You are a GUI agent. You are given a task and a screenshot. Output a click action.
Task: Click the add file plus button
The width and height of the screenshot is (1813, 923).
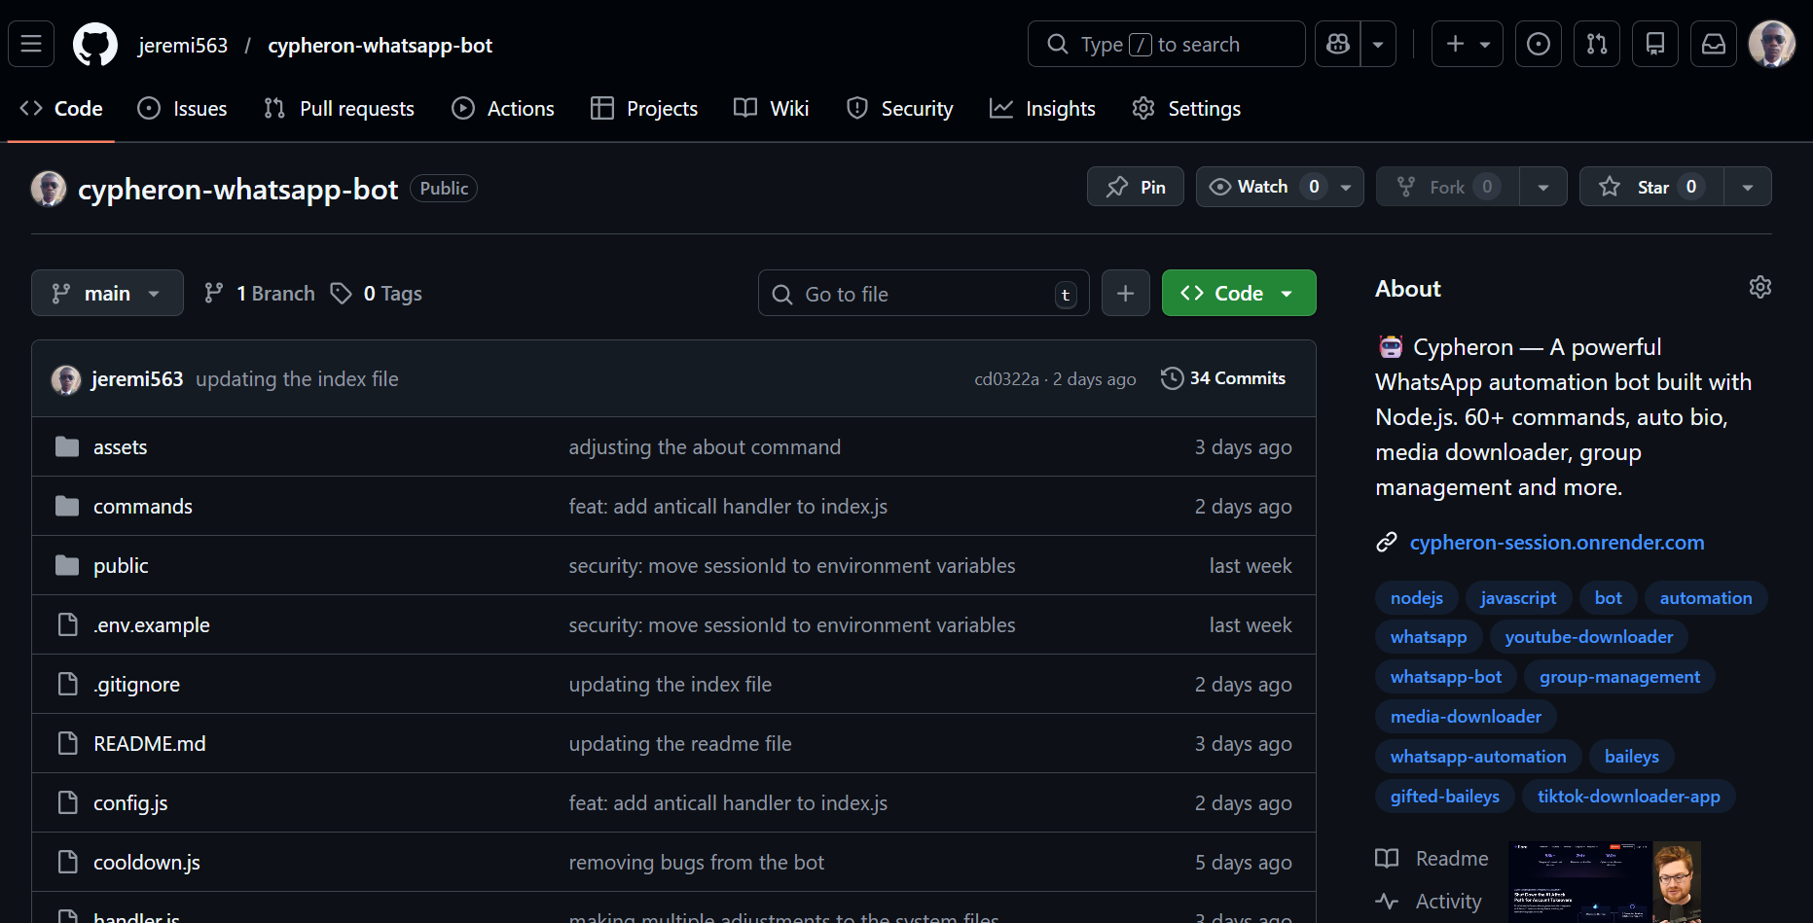click(x=1125, y=293)
